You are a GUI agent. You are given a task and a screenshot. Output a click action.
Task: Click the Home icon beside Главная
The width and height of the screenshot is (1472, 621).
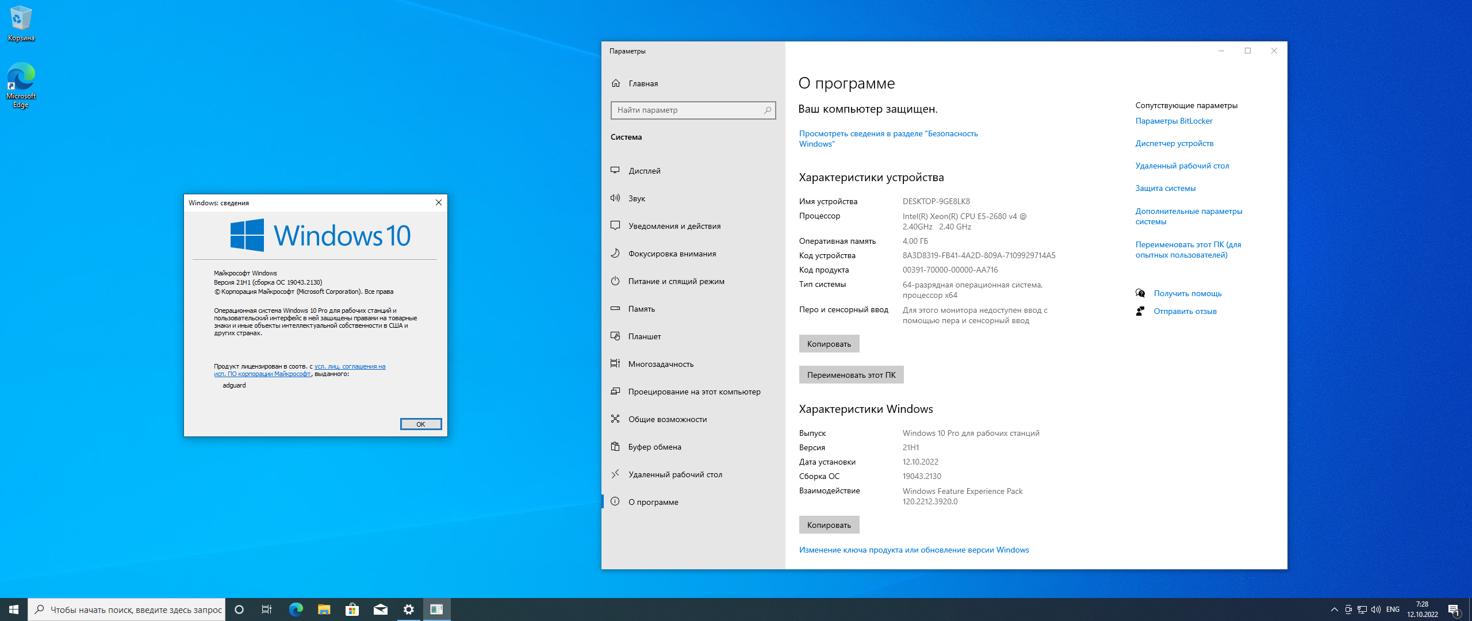[x=616, y=83]
